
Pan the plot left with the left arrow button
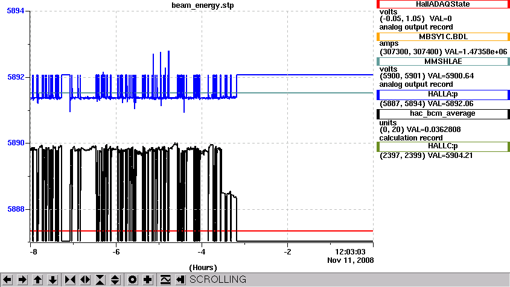pos(7,280)
